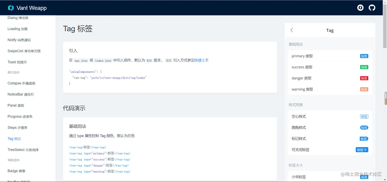
Task: Select Tag 标记 in sidebar
Action: point(14,138)
